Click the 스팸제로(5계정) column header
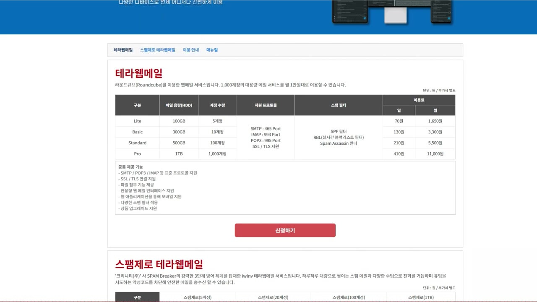Screen dimensions: 537x302 coord(197,297)
